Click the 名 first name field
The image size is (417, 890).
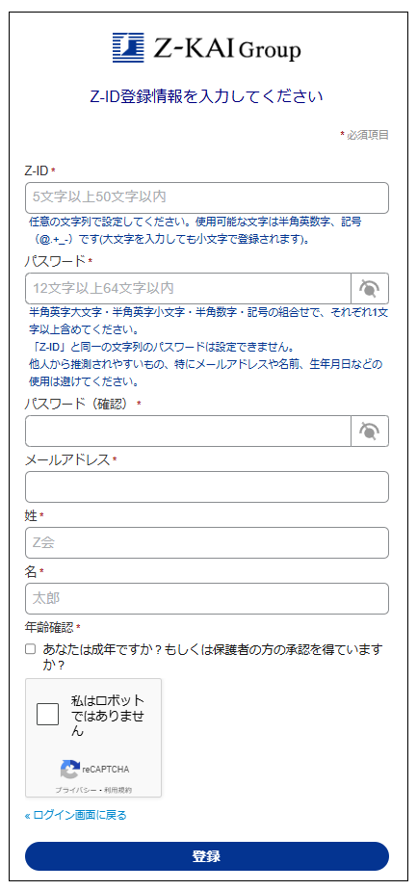click(207, 598)
